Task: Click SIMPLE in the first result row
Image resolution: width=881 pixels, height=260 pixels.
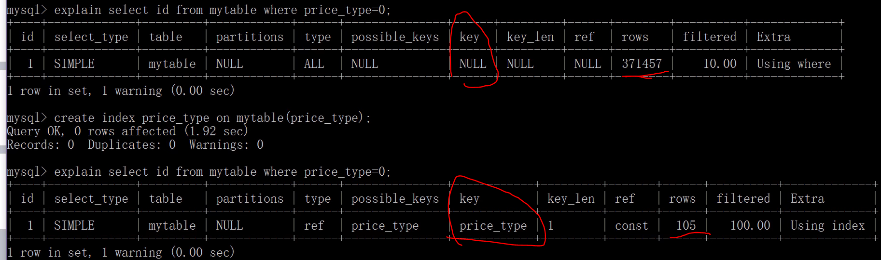Action: click(x=74, y=64)
